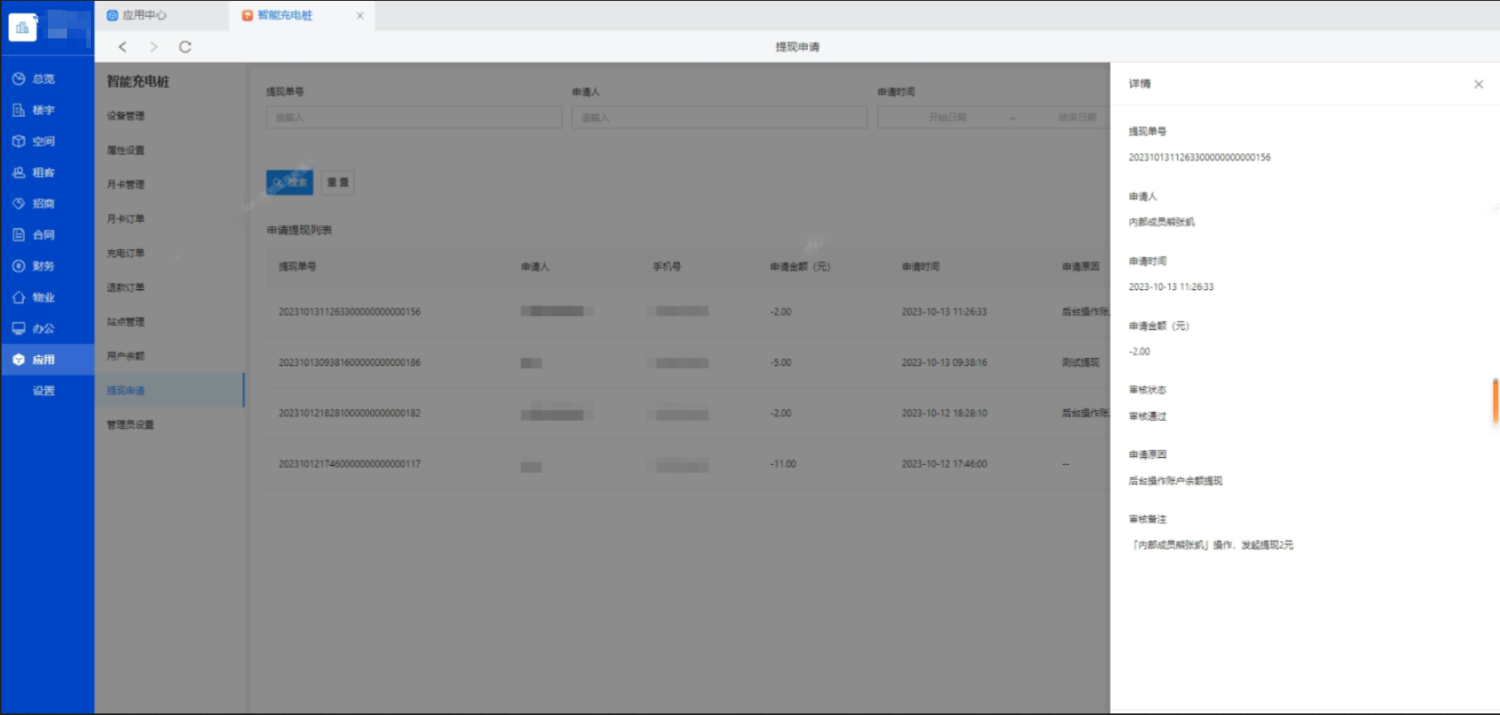Open the 开始日期 start date picker
Screen dimensions: 1500x715
(947, 117)
